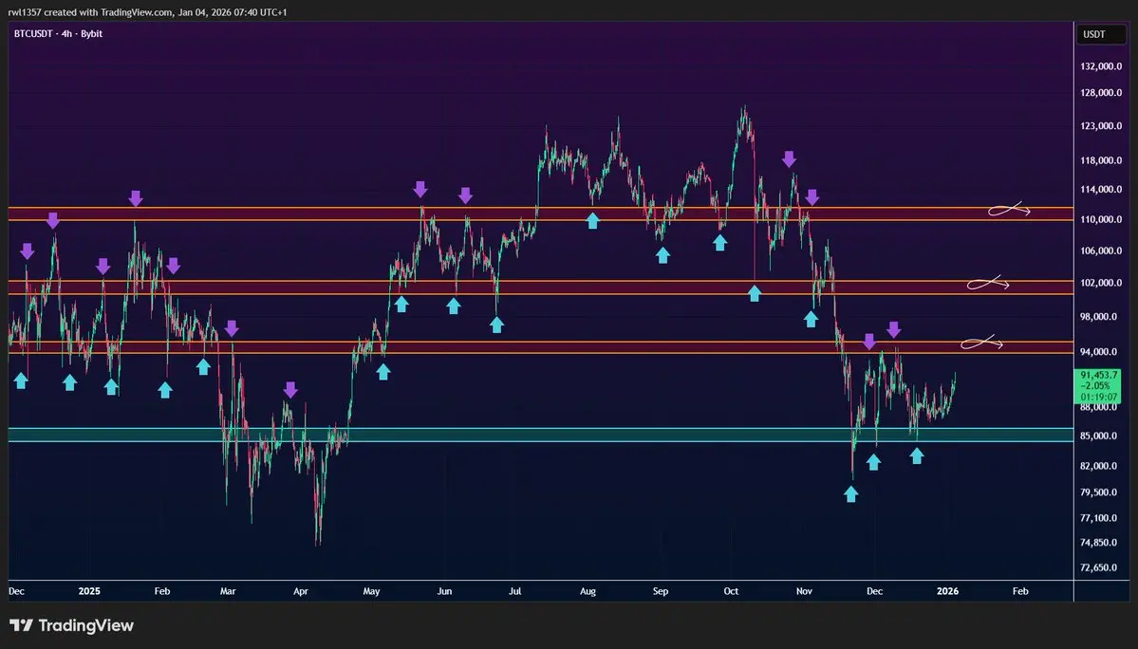Image resolution: width=1138 pixels, height=649 pixels.
Task: Click the current price label 91,453.7
Action: point(1098,375)
